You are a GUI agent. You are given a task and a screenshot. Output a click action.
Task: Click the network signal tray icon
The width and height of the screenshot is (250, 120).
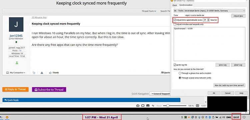pos(221,117)
